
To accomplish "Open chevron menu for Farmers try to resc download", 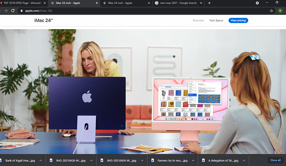I will [x=192, y=160].
